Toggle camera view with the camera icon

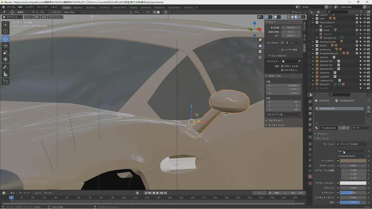pyautogui.click(x=260, y=51)
